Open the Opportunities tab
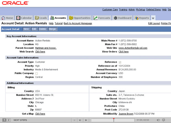Viewport: 171px width, 123px height. (80, 18)
